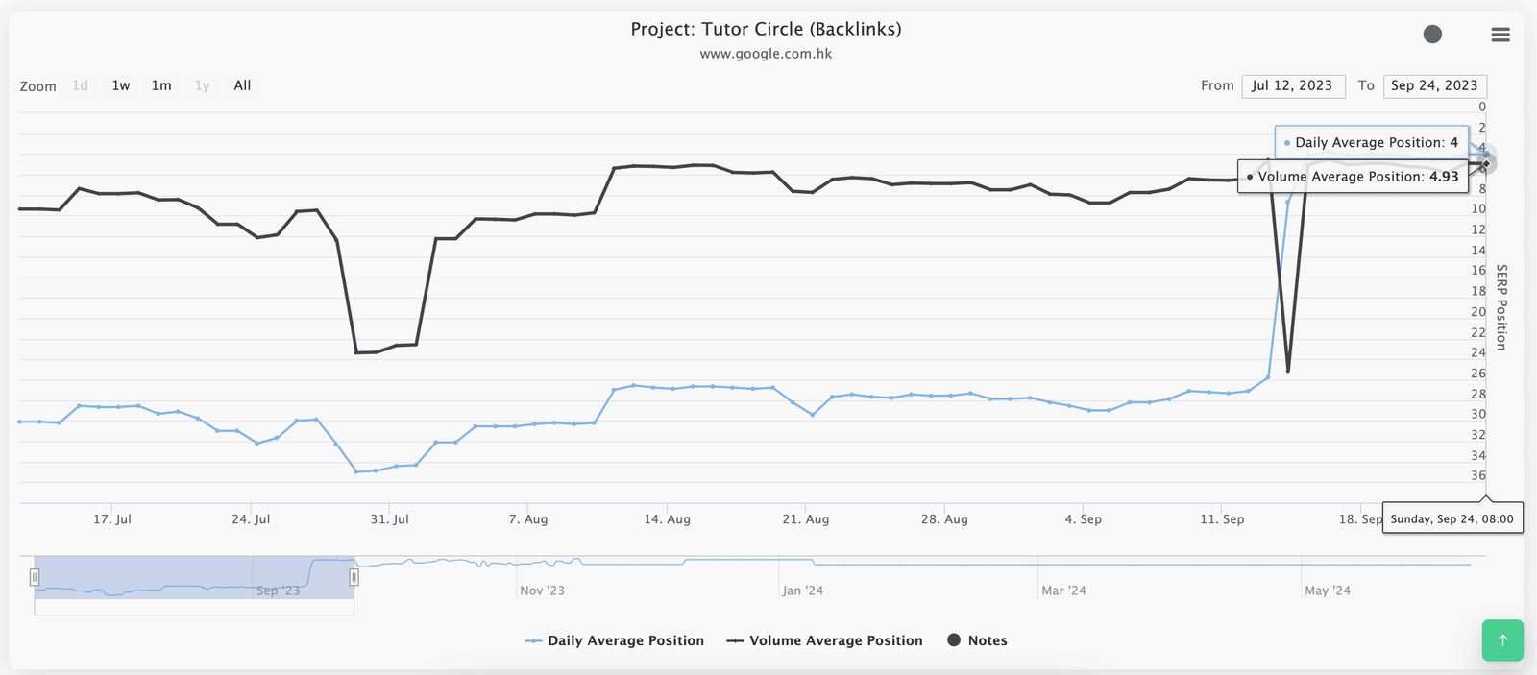
Task: Select the 1m zoom range
Action: point(161,85)
